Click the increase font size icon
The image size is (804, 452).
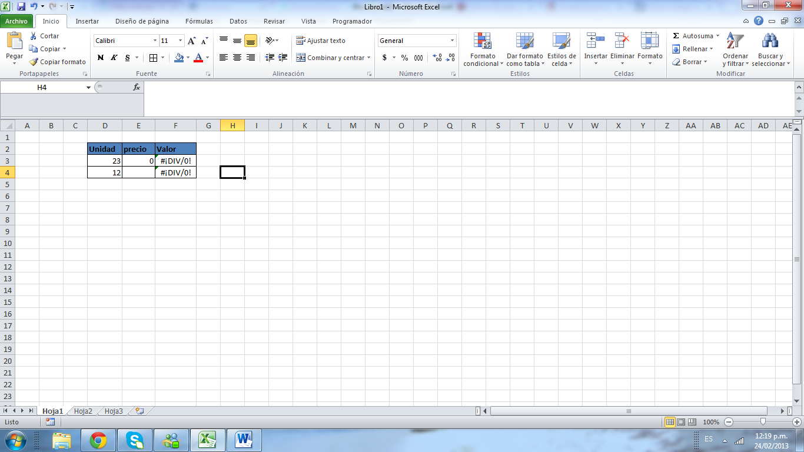(191, 41)
